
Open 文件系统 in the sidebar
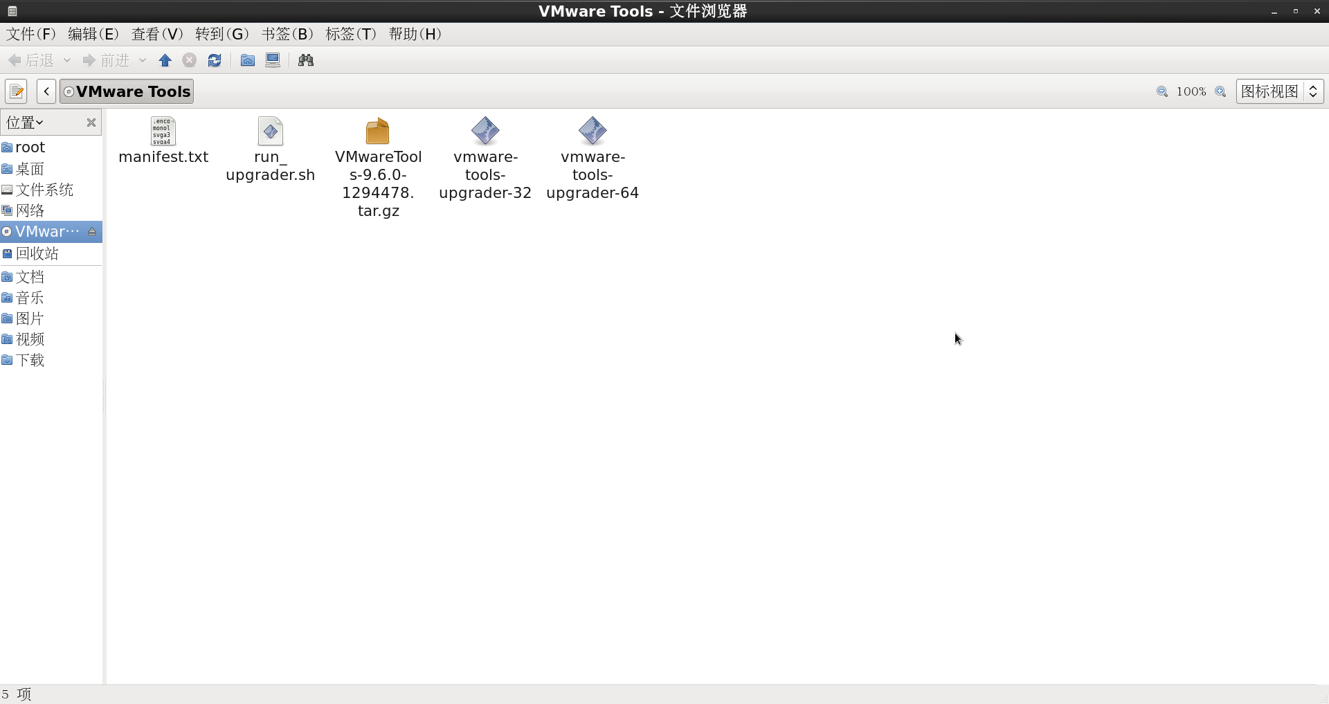point(51,190)
